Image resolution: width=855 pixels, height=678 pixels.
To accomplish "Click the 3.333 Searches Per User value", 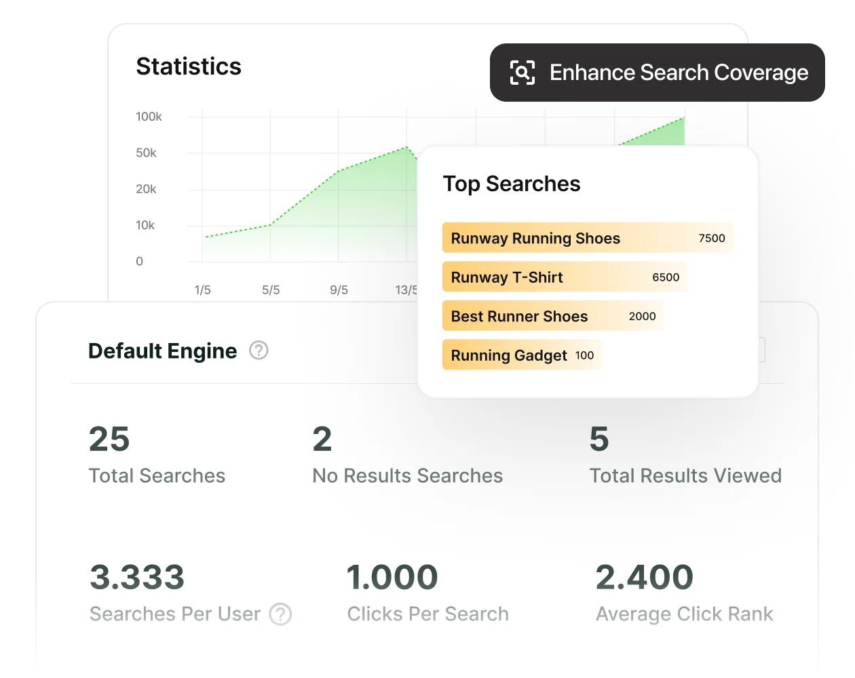I will (x=137, y=578).
